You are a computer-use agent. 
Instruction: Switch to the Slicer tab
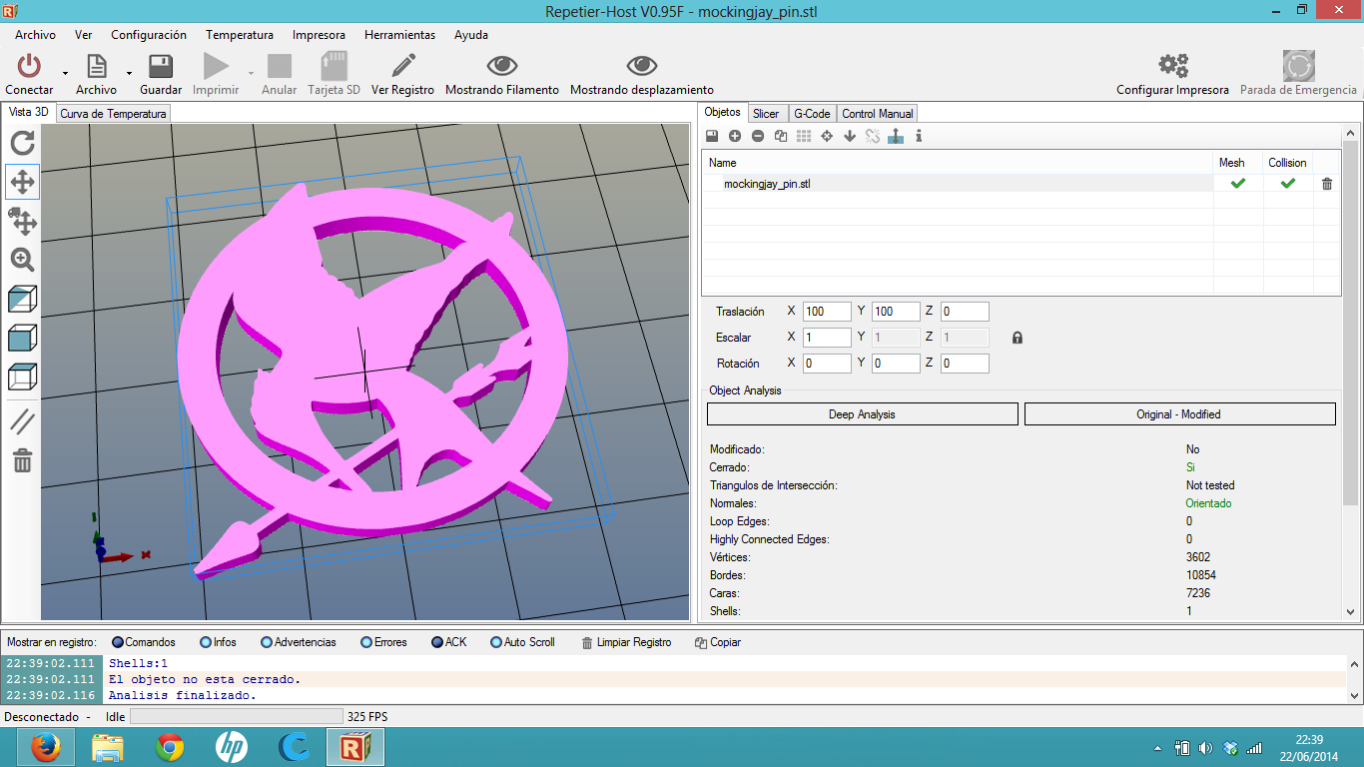(x=766, y=114)
